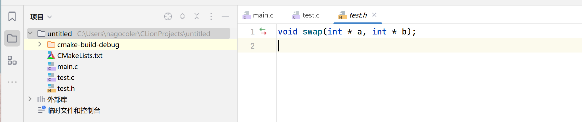The image size is (582, 122).
Task: Select main.c in project tree
Action: (x=68, y=66)
